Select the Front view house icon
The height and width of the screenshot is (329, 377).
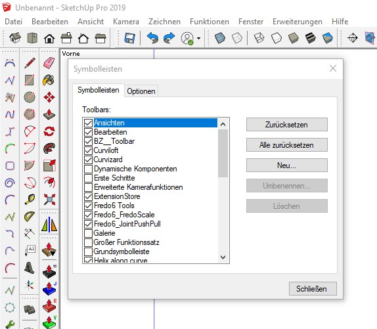[49, 38]
